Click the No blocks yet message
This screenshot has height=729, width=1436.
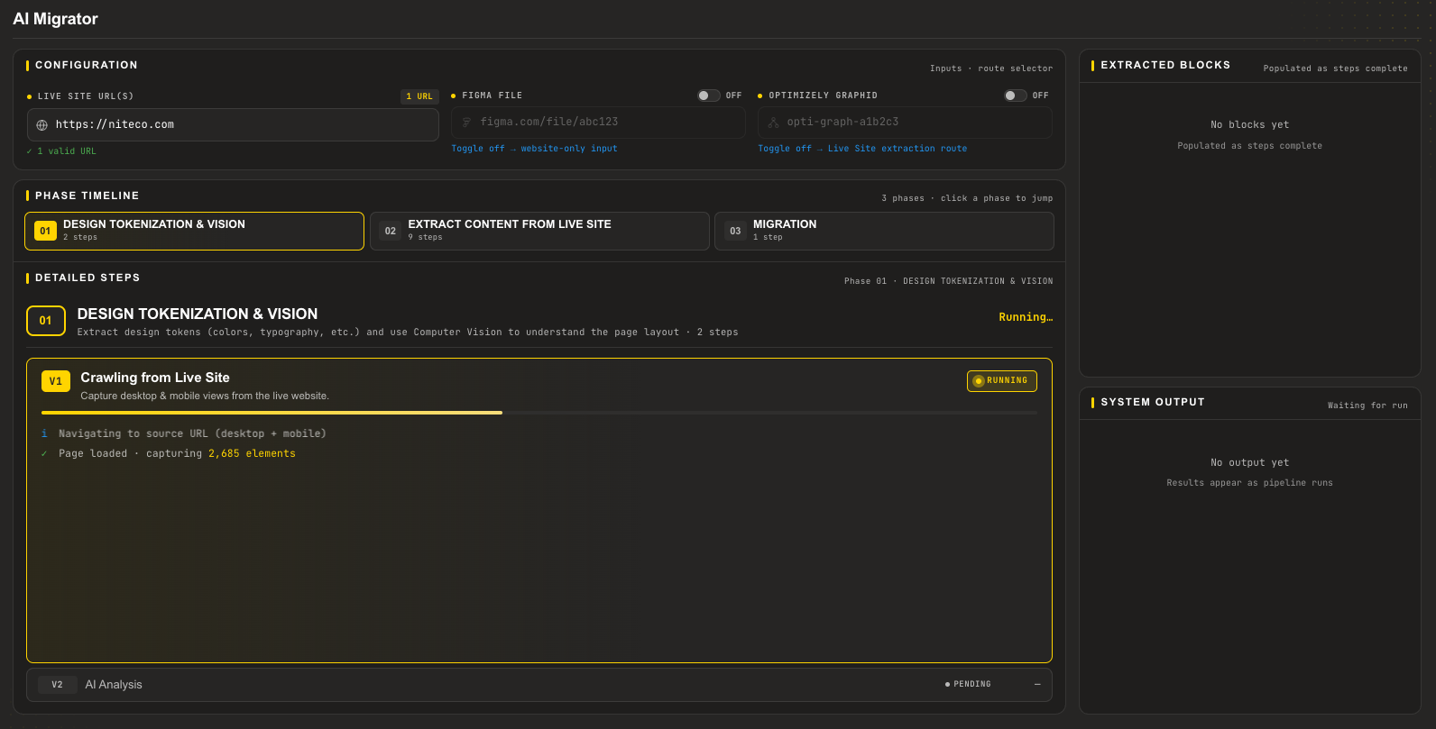point(1249,125)
